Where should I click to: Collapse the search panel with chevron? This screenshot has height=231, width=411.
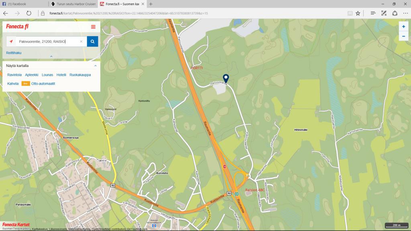[51, 57]
